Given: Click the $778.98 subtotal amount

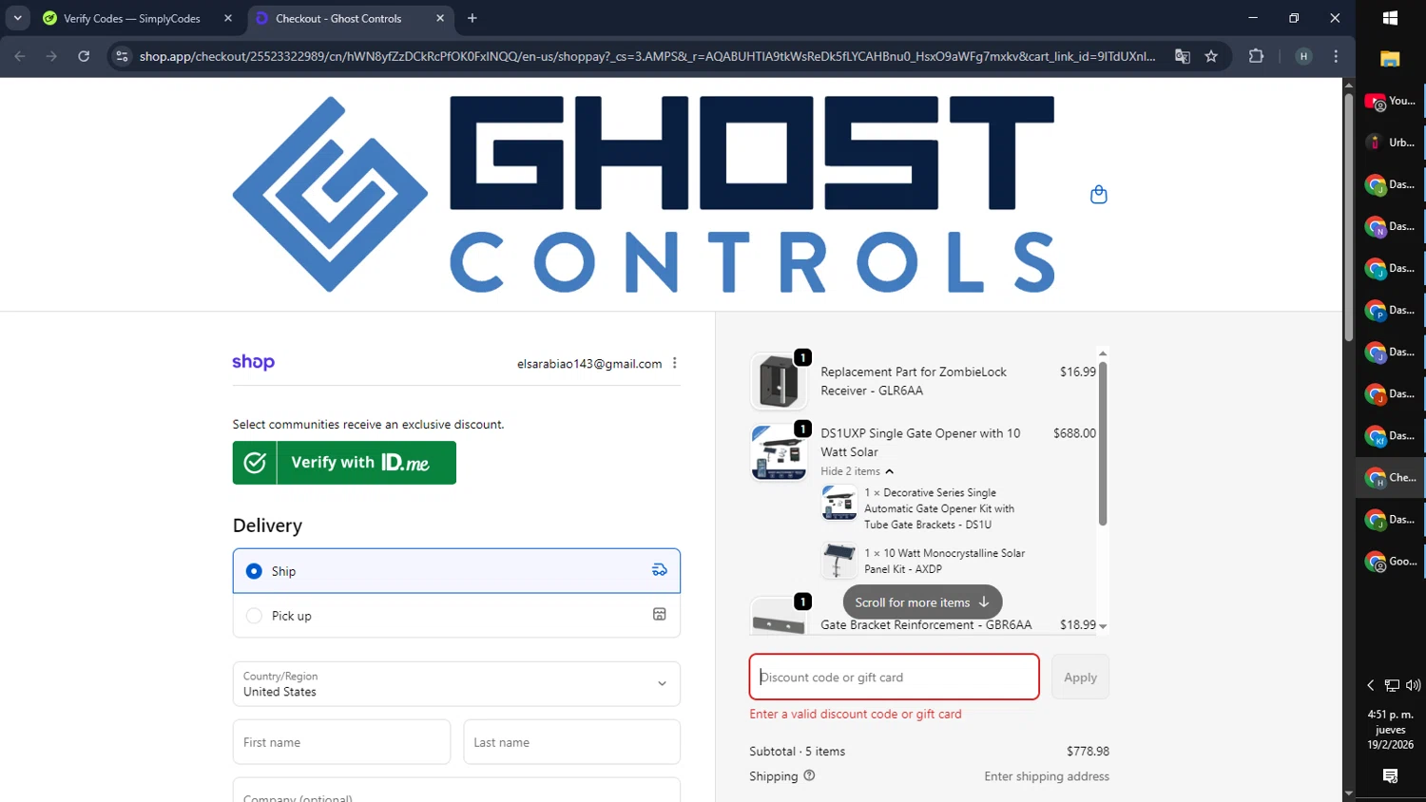Looking at the screenshot, I should click(1088, 751).
